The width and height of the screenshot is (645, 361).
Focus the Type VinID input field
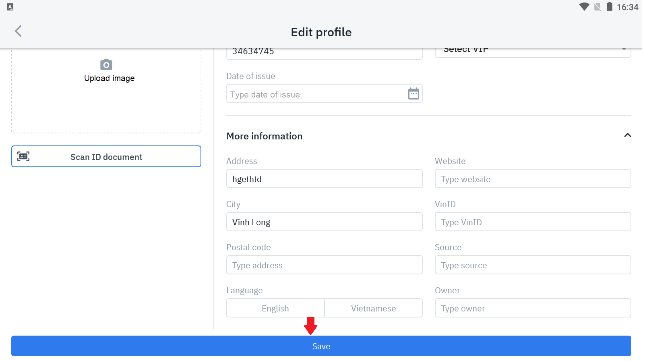(533, 222)
